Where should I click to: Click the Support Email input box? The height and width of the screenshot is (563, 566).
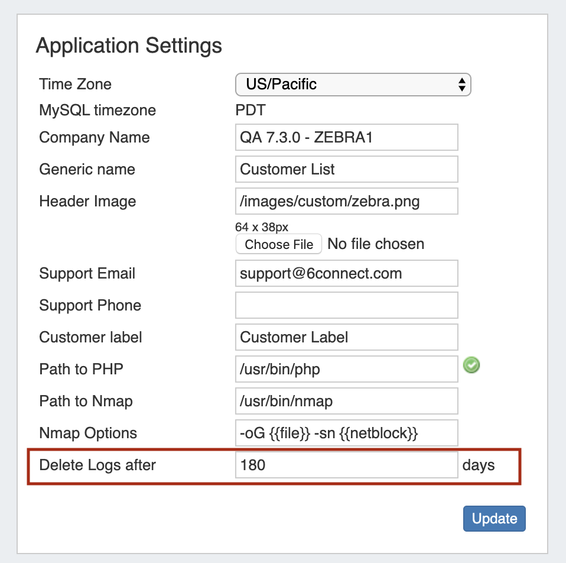coord(346,274)
